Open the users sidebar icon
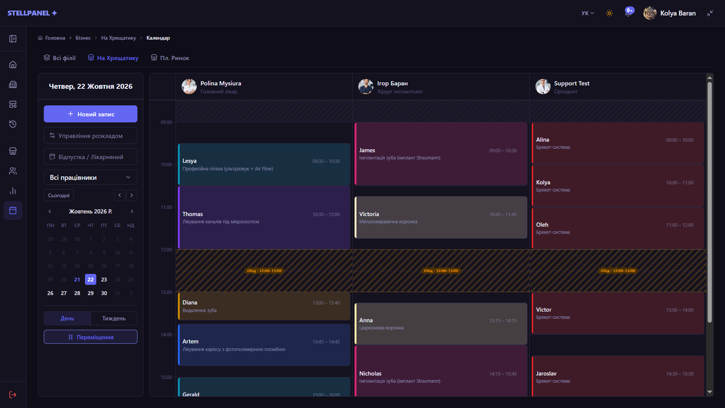725x408 pixels. tap(13, 171)
